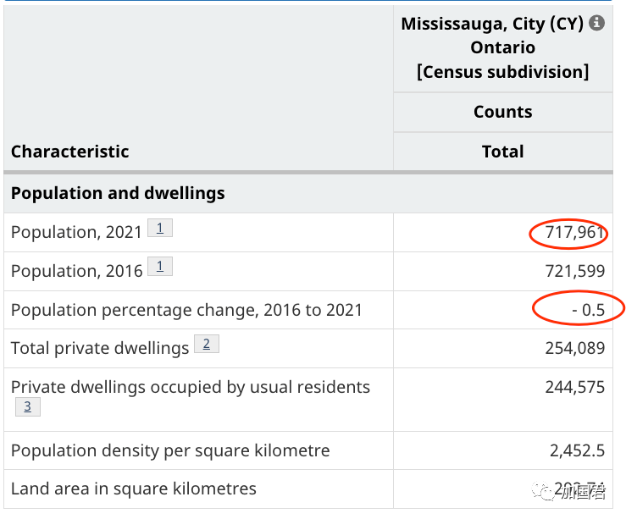Click the 'Ontario' header text
This screenshot has width=626, height=519.
click(502, 47)
